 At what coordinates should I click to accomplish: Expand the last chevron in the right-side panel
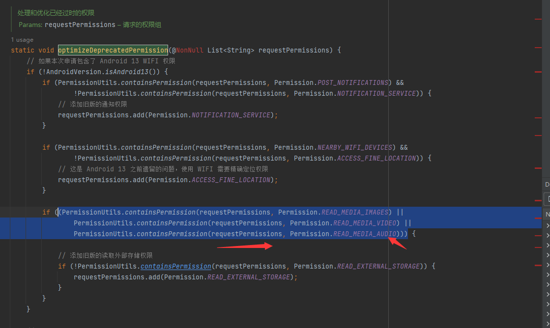(548, 324)
